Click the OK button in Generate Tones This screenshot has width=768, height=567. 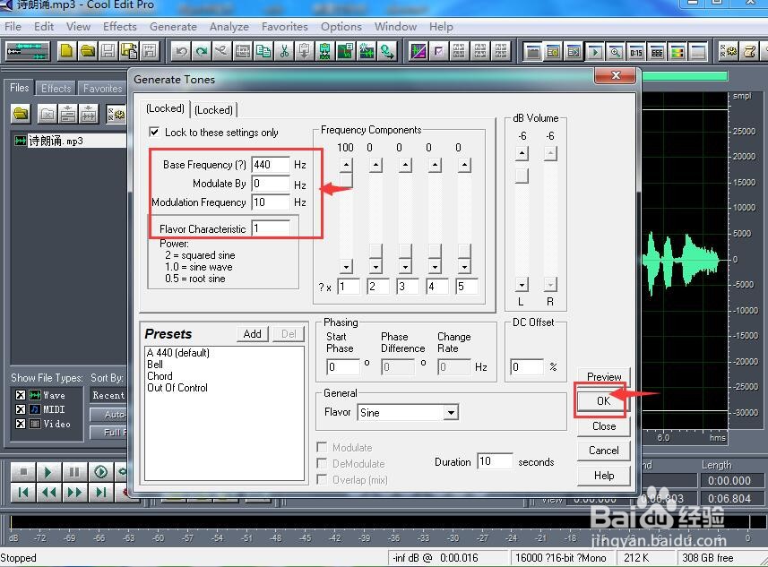pos(603,401)
